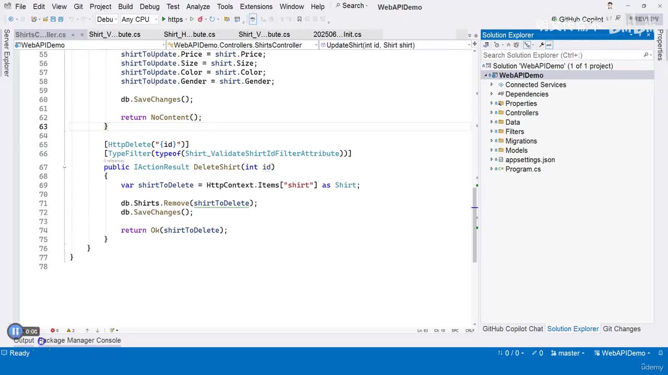
Task: Expand the Dependencies node
Action: [x=492, y=94]
